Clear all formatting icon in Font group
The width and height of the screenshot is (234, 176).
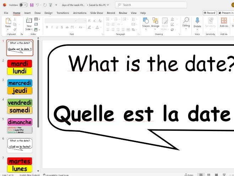(100, 21)
